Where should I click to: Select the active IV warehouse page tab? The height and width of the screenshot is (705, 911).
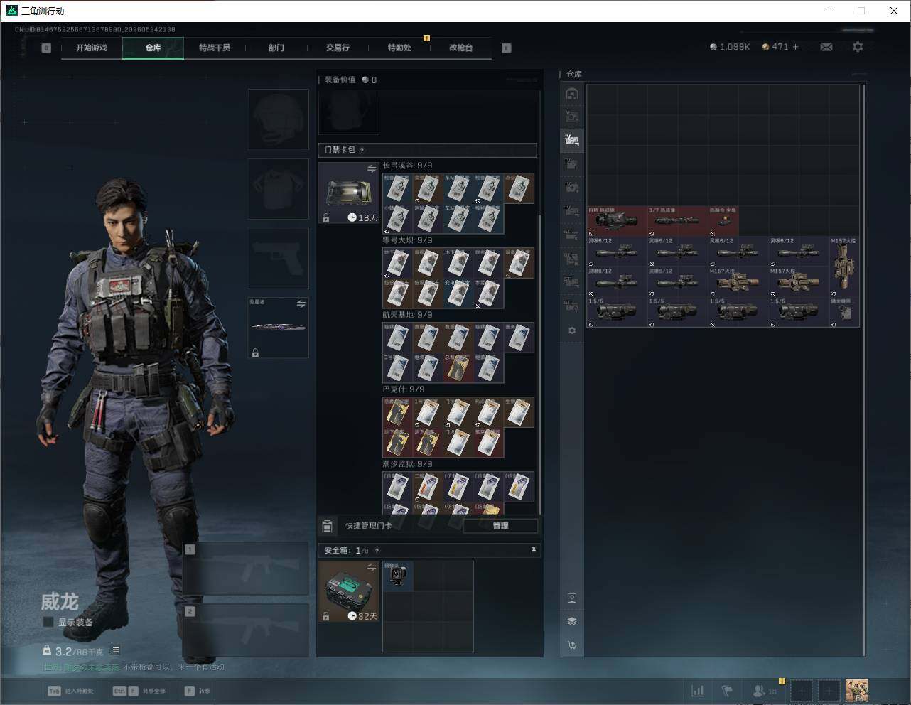572,140
